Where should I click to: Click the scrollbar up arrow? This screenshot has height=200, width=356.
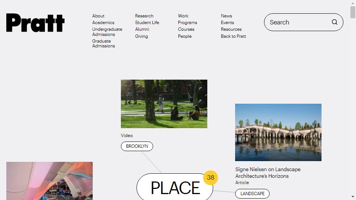pyautogui.click(x=353, y=3)
